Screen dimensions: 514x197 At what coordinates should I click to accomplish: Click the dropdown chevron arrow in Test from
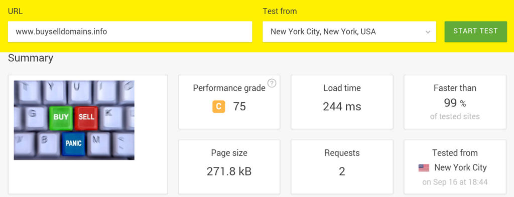tap(428, 32)
